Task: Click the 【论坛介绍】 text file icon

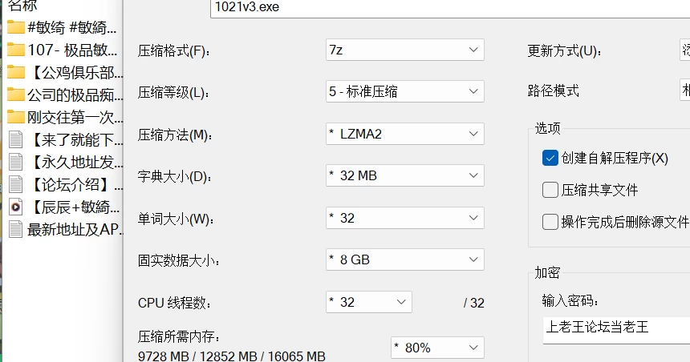Action: click(16, 184)
